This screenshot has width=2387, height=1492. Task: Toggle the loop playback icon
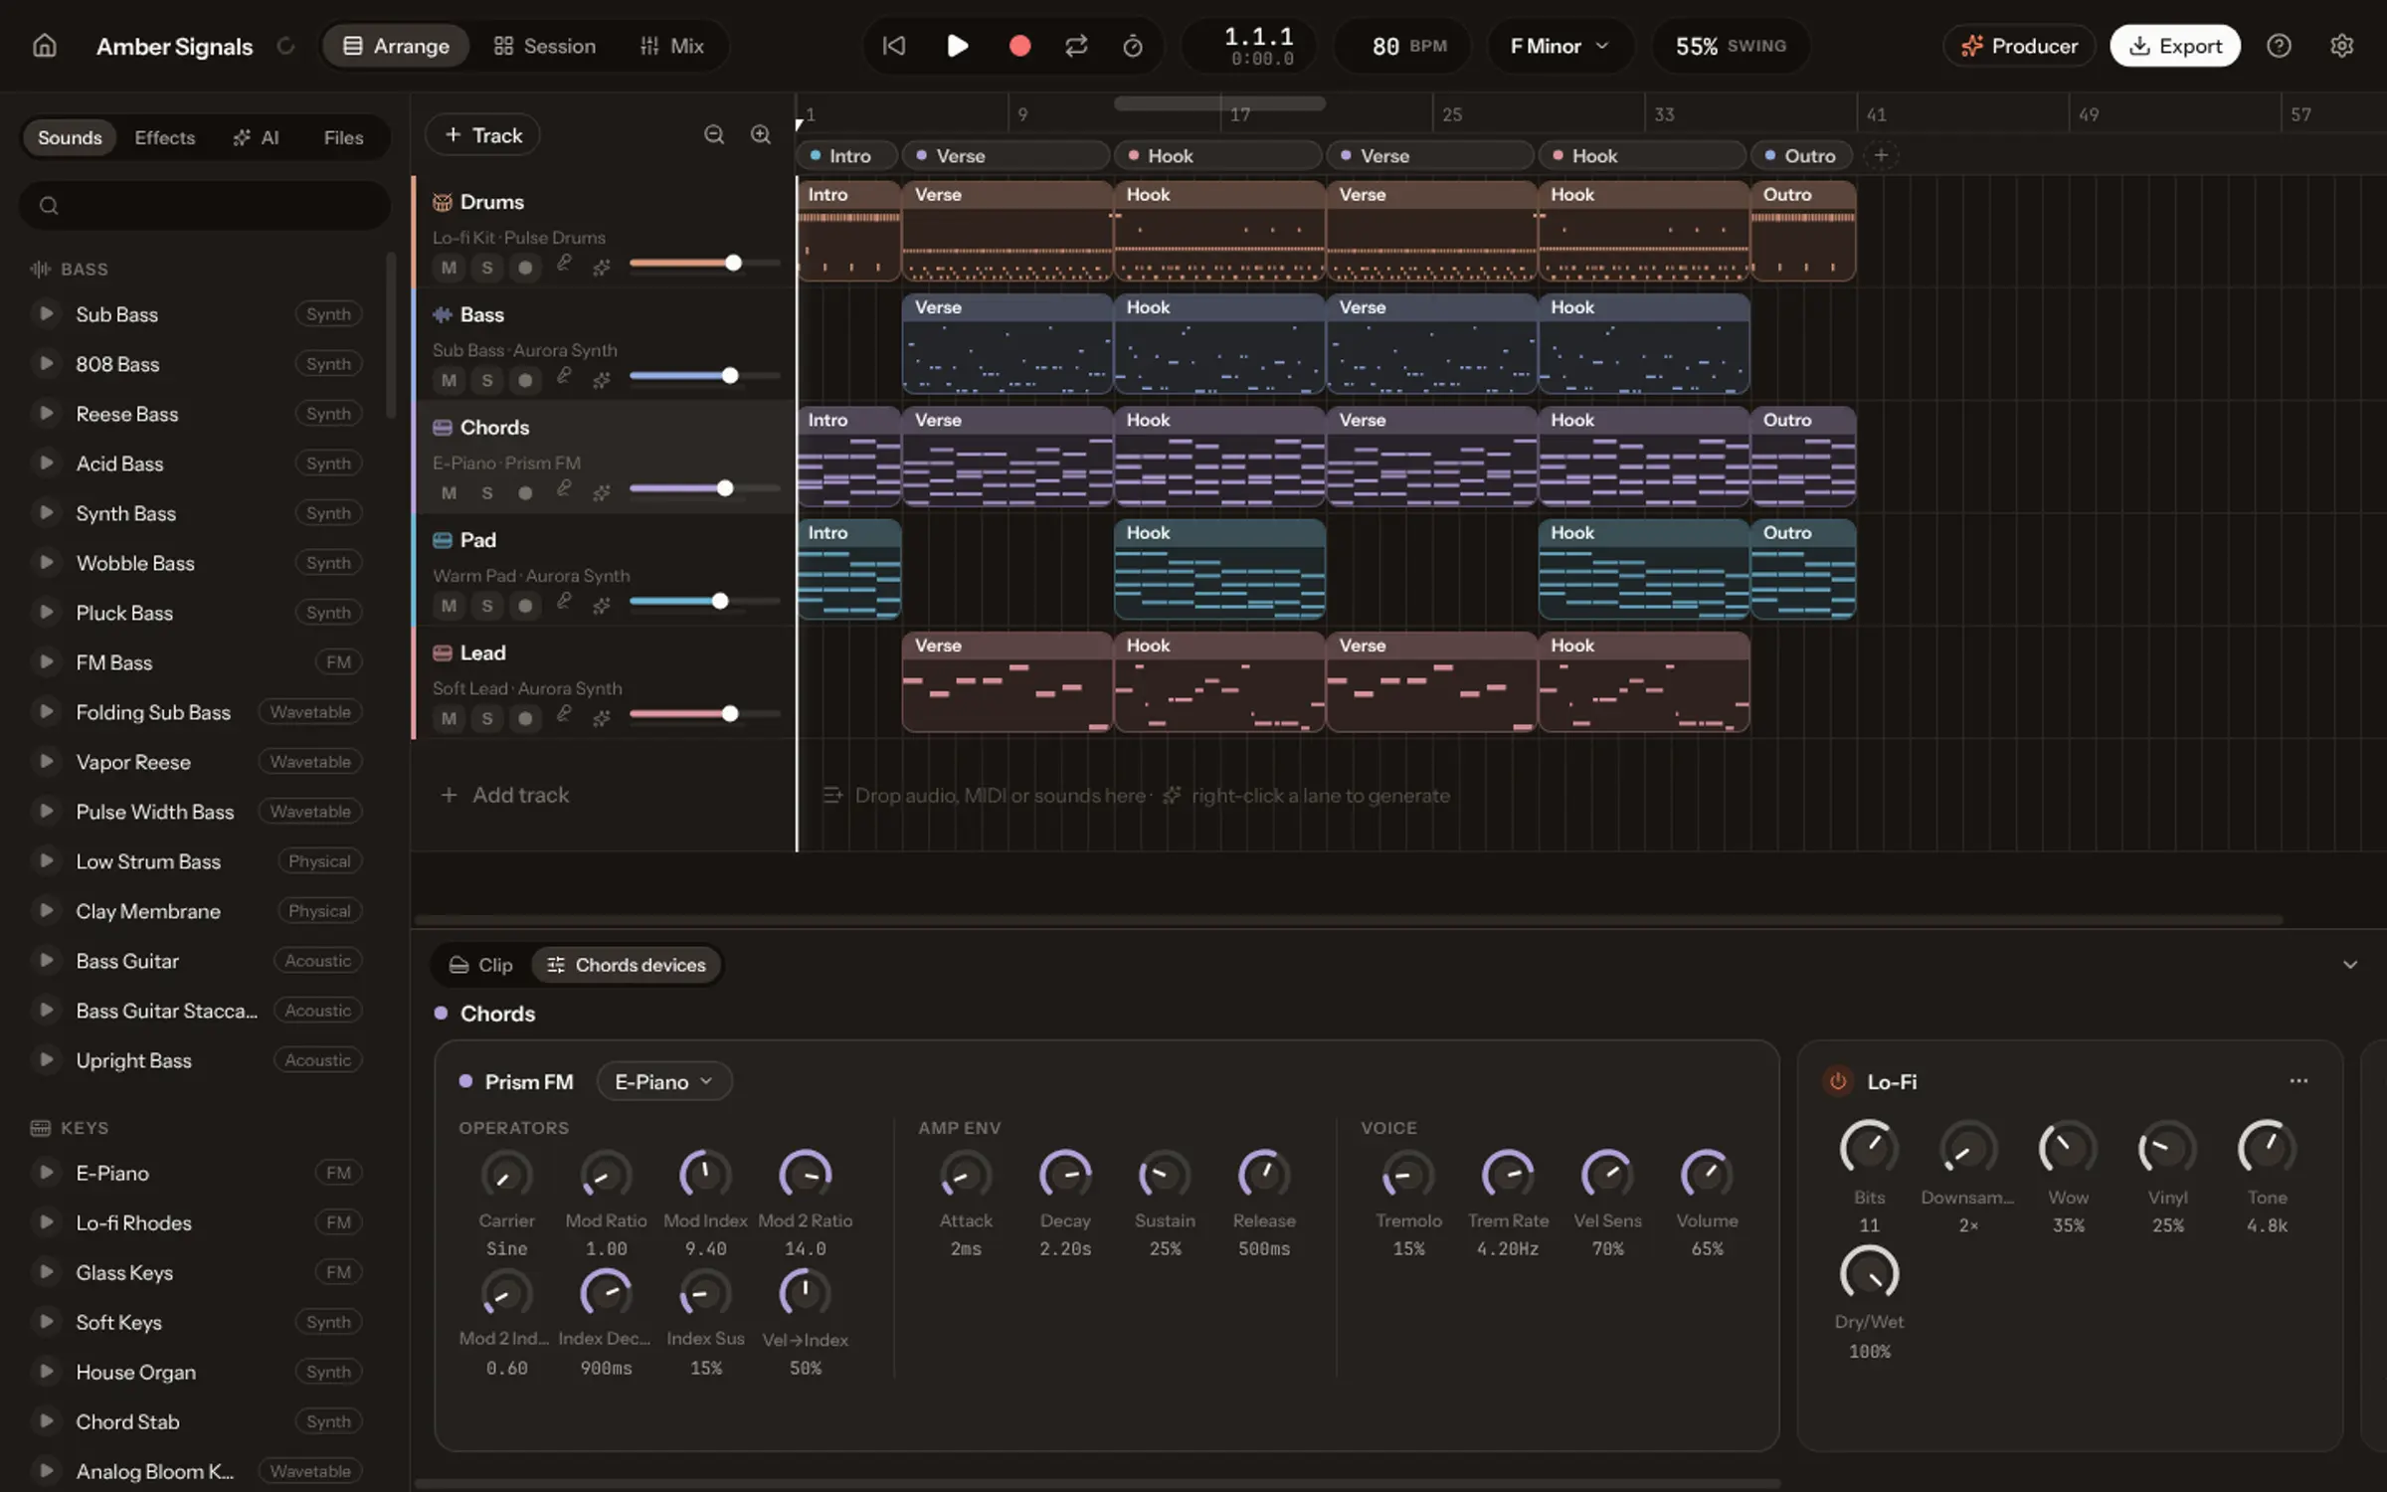point(1076,46)
